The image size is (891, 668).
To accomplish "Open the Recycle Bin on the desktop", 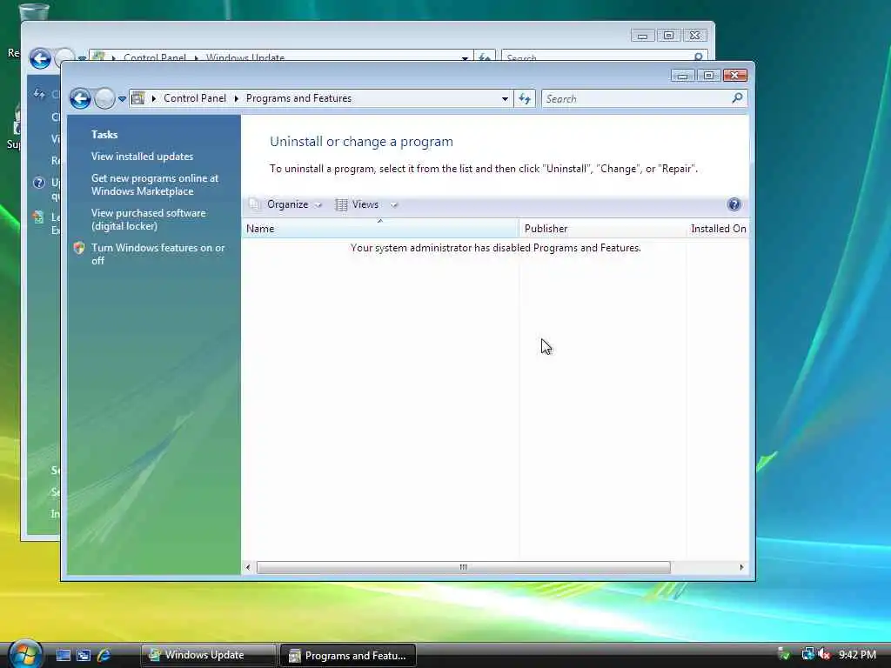I will (34, 11).
